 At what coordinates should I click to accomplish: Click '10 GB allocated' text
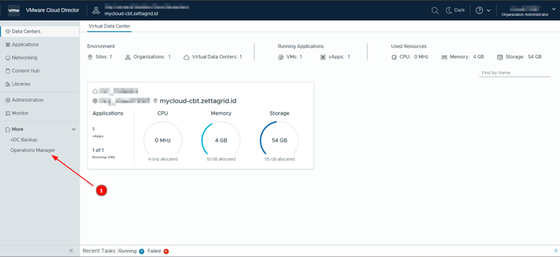[221, 159]
